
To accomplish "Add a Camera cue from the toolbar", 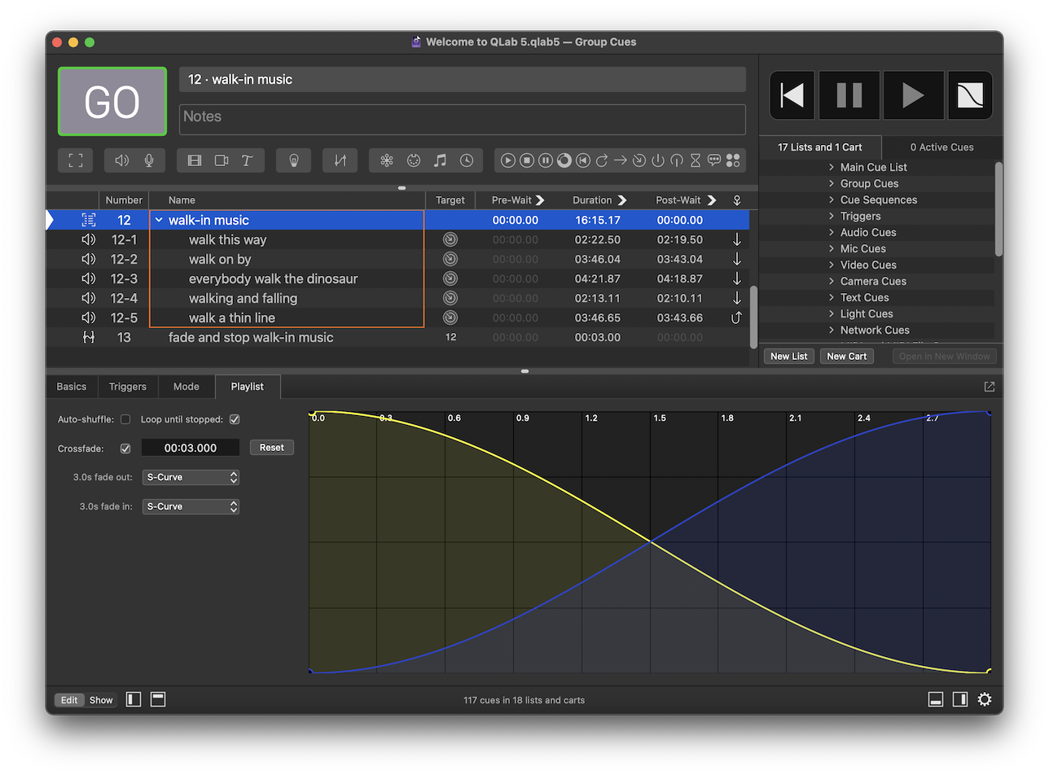I will coord(220,160).
